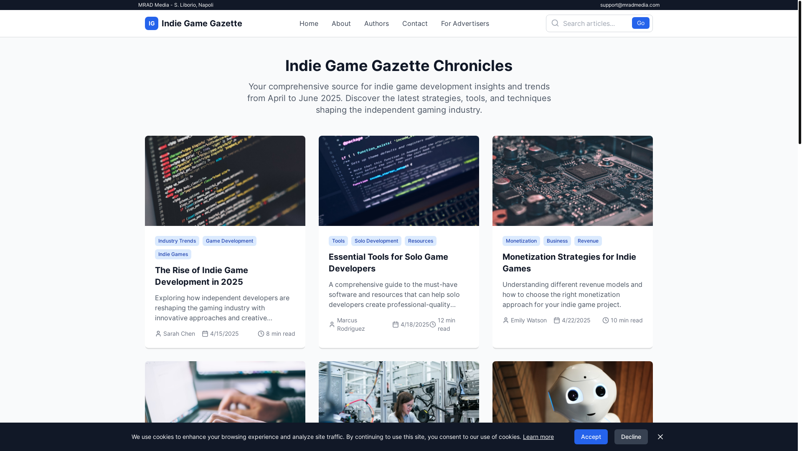Screen dimensions: 802x451
Task: Click the code screen thumbnail of Rise article
Action: click(x=225, y=181)
